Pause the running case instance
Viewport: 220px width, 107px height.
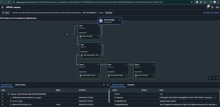(207, 13)
